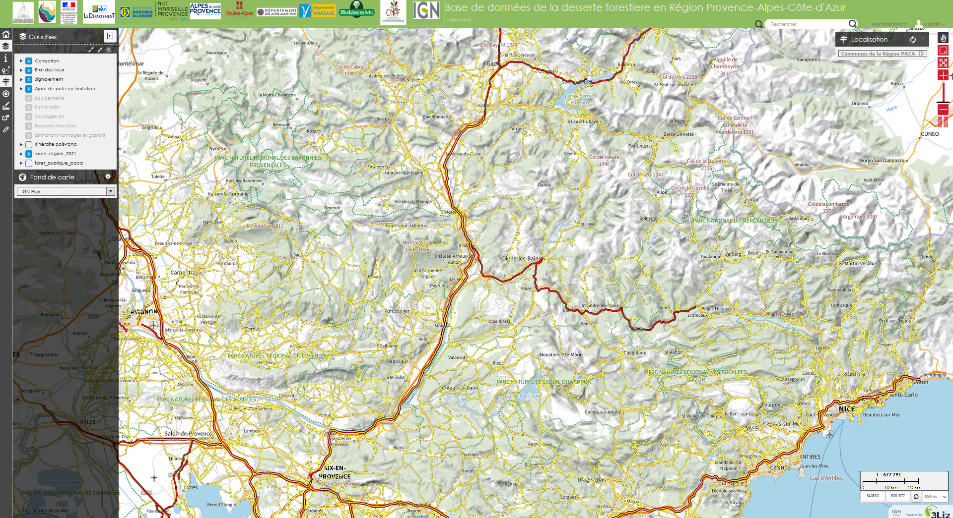The height and width of the screenshot is (518, 953).
Task: Open the Mètres units dropdown
Action: click(x=935, y=496)
